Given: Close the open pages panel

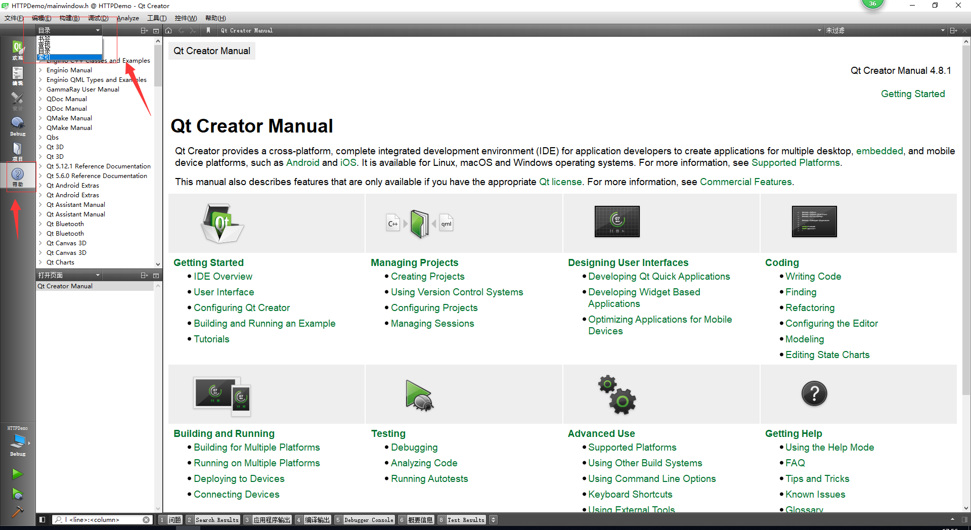Looking at the screenshot, I should (x=156, y=276).
